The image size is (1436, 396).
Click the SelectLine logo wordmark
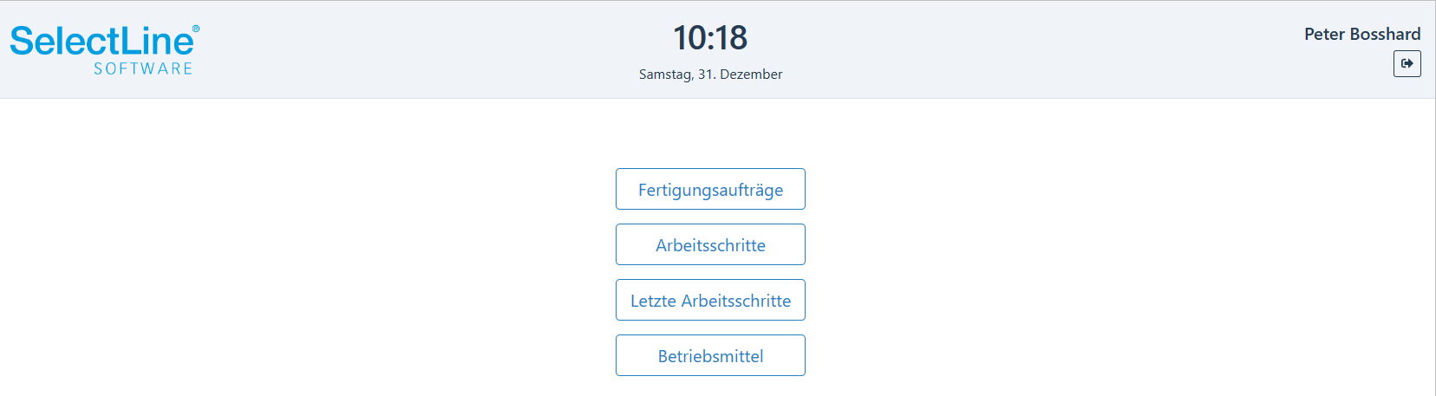pyautogui.click(x=102, y=41)
